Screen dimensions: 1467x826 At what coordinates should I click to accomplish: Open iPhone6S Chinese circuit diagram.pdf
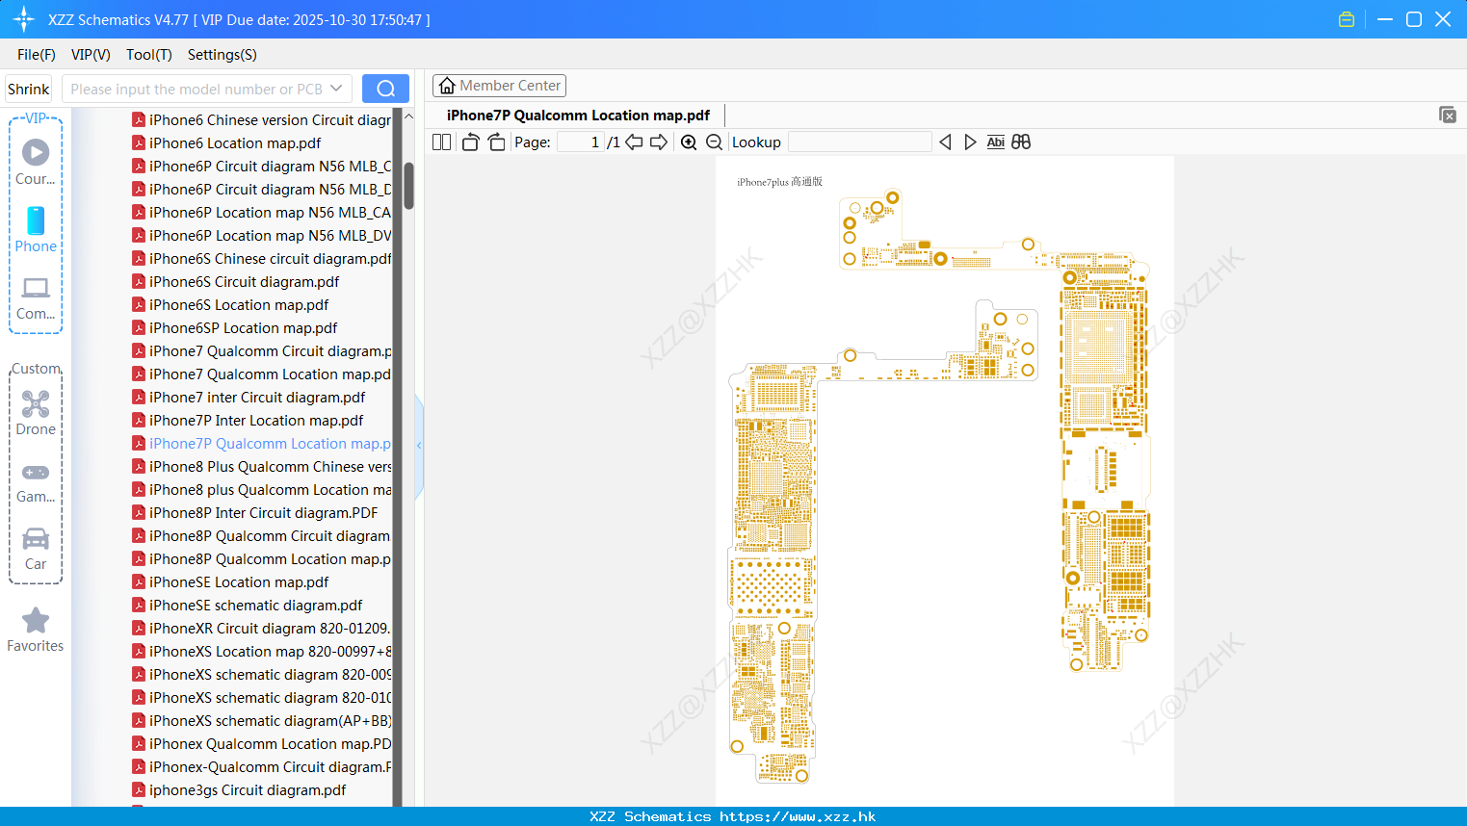coord(261,259)
